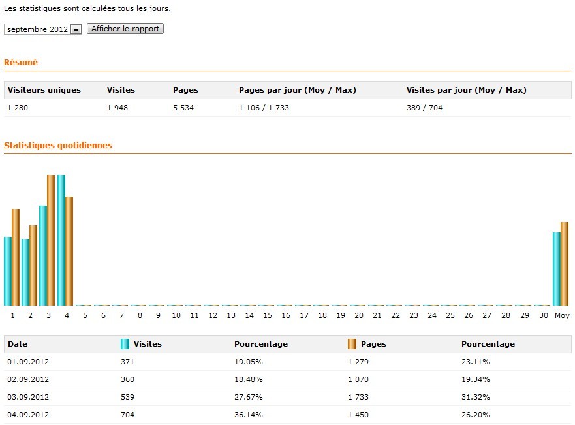Viewport: 575px width, 425px height.
Task: Select the pages value 1 070
Action: (x=358, y=379)
